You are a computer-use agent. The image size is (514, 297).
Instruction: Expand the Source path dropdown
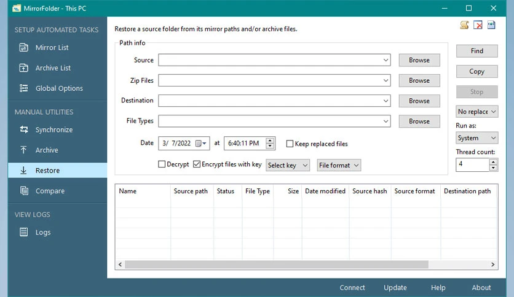tap(385, 60)
